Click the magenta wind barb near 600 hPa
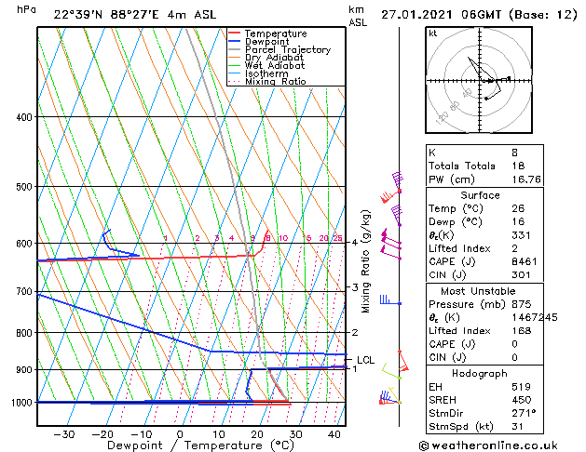 tap(391, 239)
